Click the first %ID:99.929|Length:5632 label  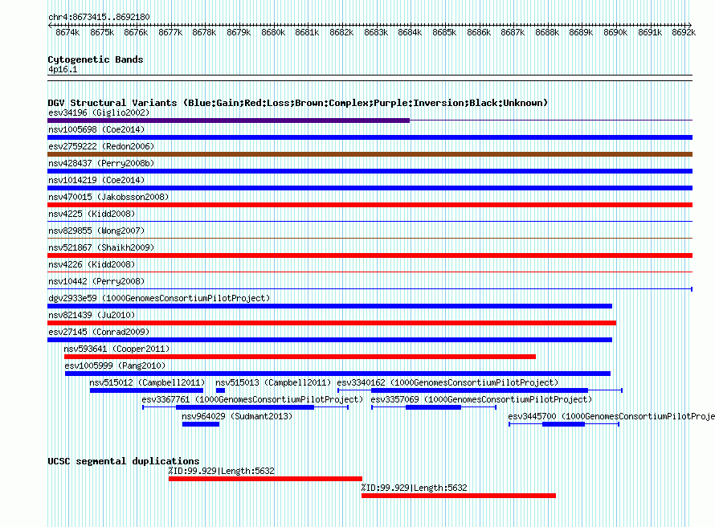pyautogui.click(x=222, y=471)
